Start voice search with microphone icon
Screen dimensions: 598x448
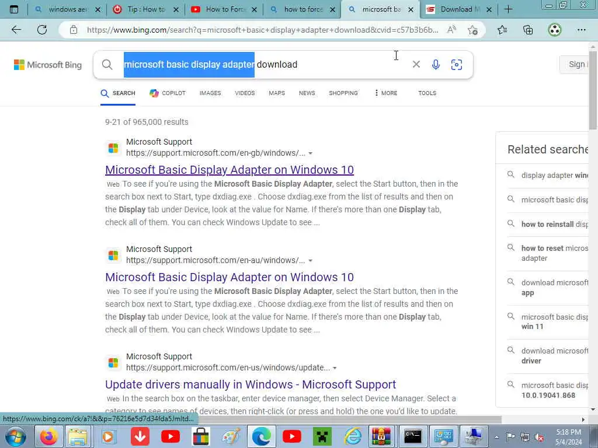tap(436, 64)
